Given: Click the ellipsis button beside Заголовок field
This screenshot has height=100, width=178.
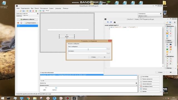Looking at the screenshot, I should tap(108, 53).
